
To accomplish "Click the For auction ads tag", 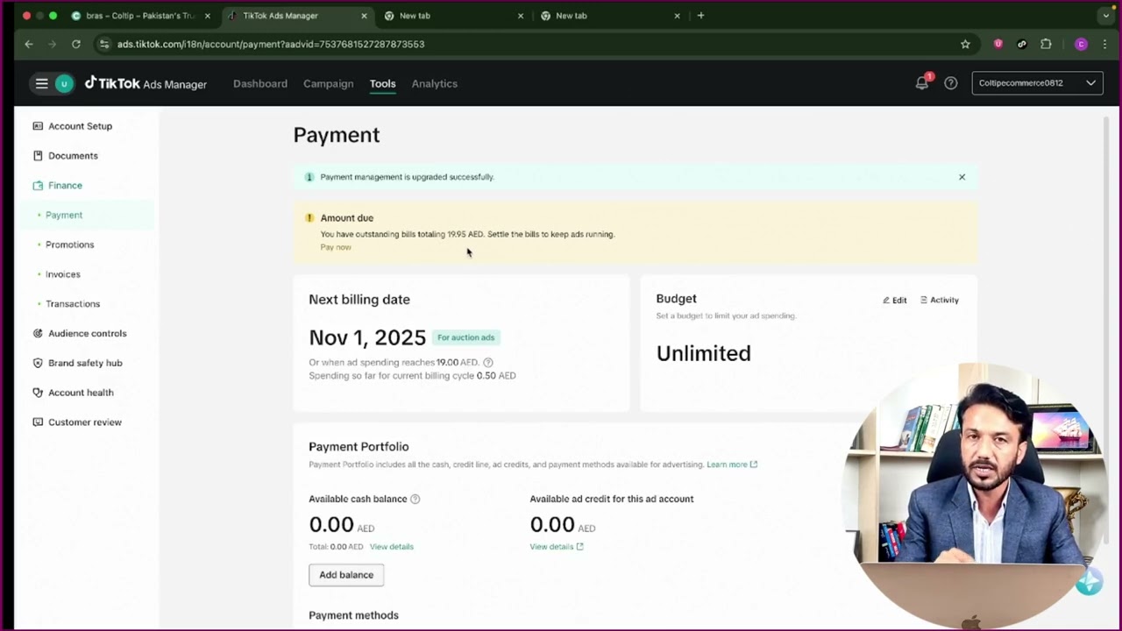I will [x=466, y=337].
